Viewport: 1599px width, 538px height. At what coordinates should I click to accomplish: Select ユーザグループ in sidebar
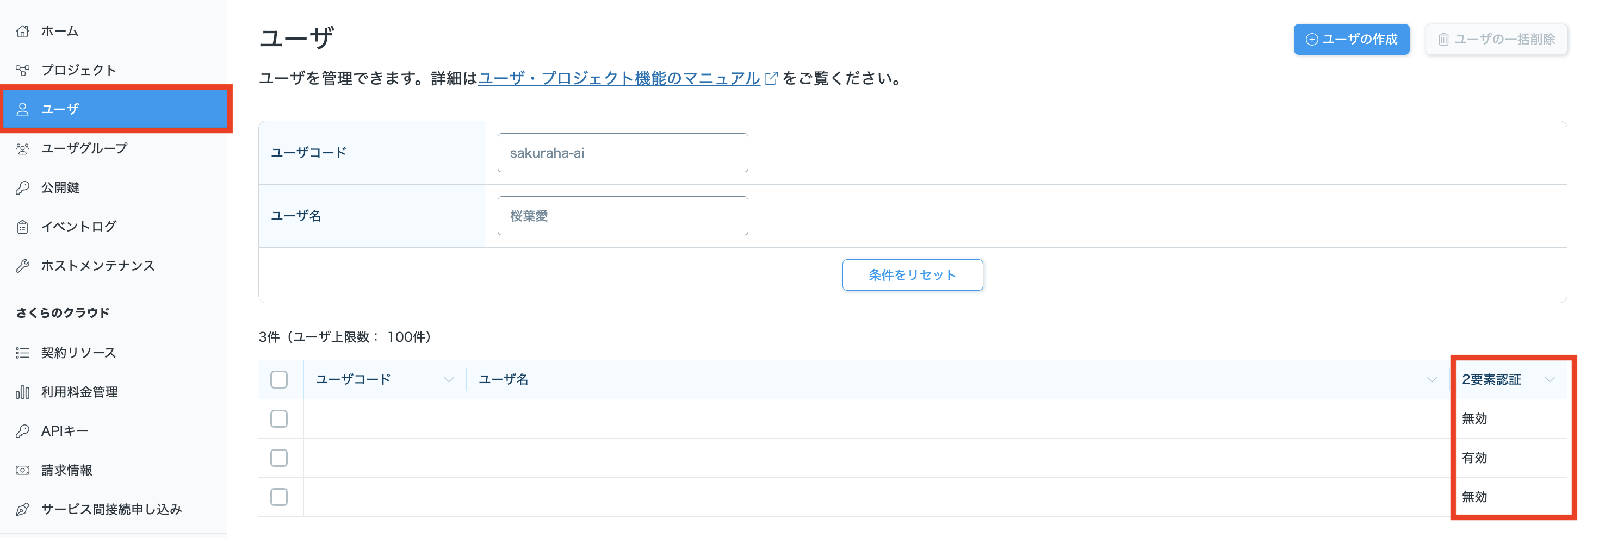tap(114, 148)
